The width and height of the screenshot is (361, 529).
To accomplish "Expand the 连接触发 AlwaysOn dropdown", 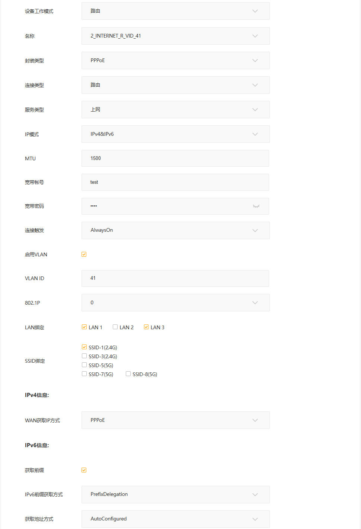I will coord(176,230).
